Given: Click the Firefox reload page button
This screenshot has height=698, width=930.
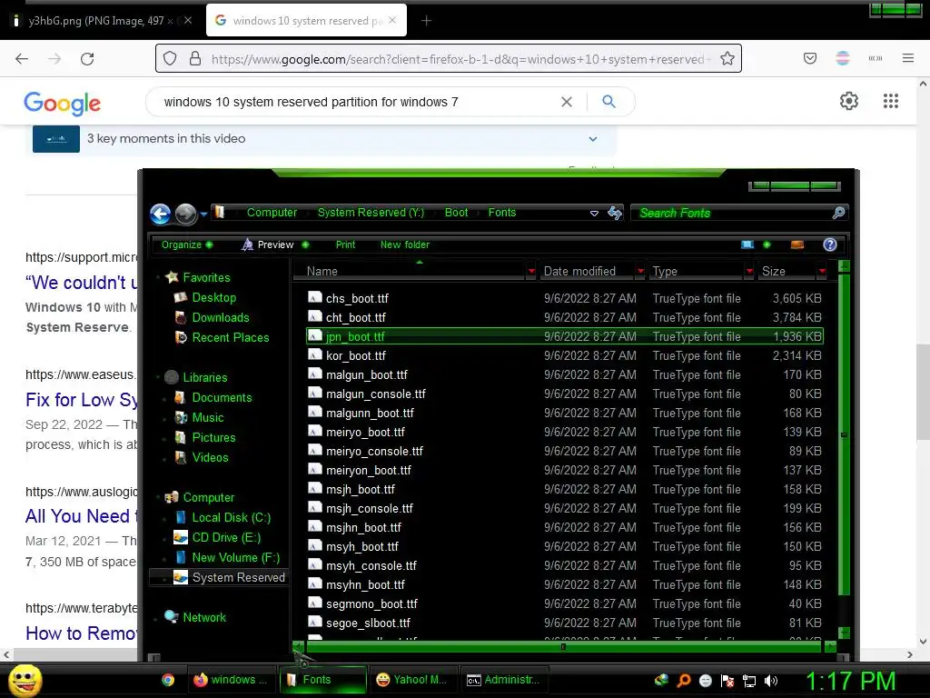Looking at the screenshot, I should [87, 59].
